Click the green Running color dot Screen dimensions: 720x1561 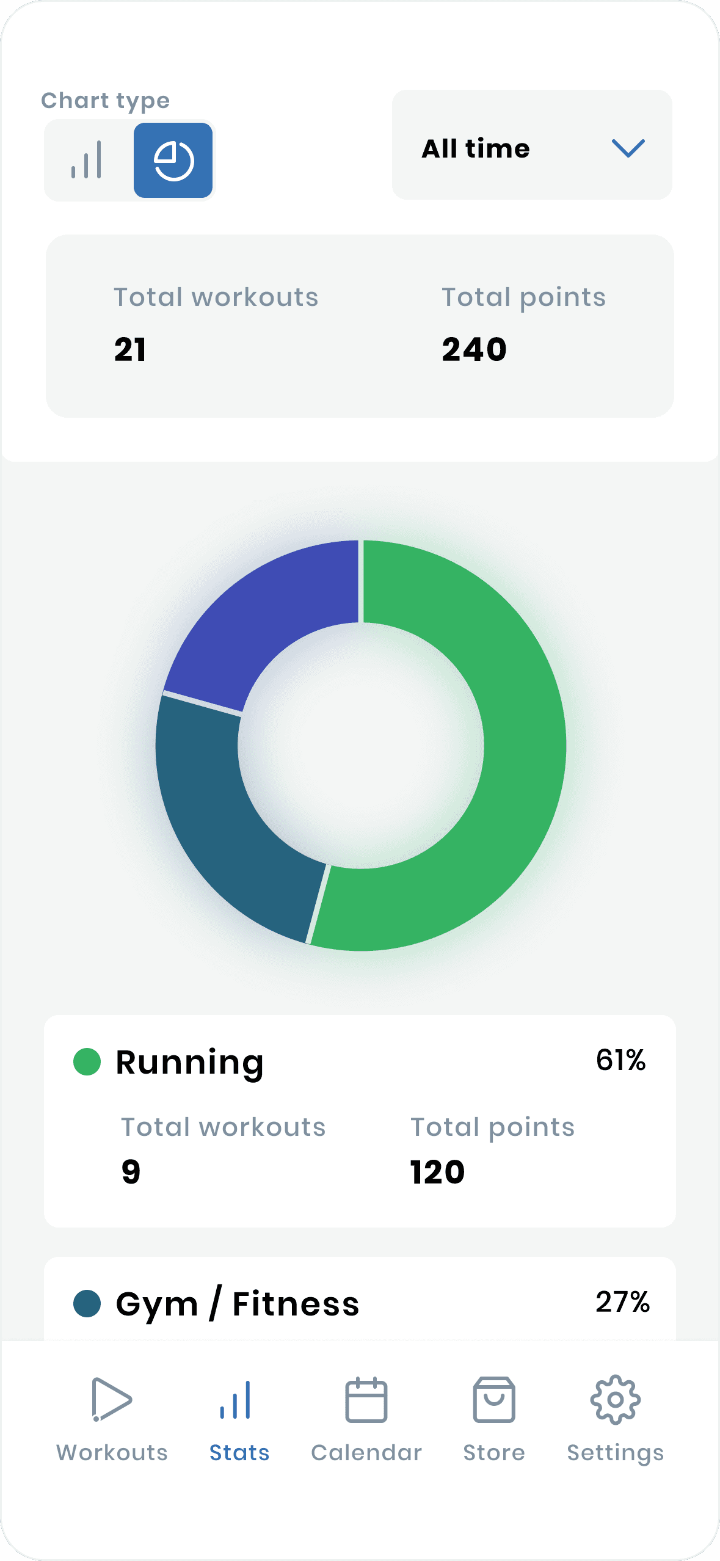(87, 1061)
